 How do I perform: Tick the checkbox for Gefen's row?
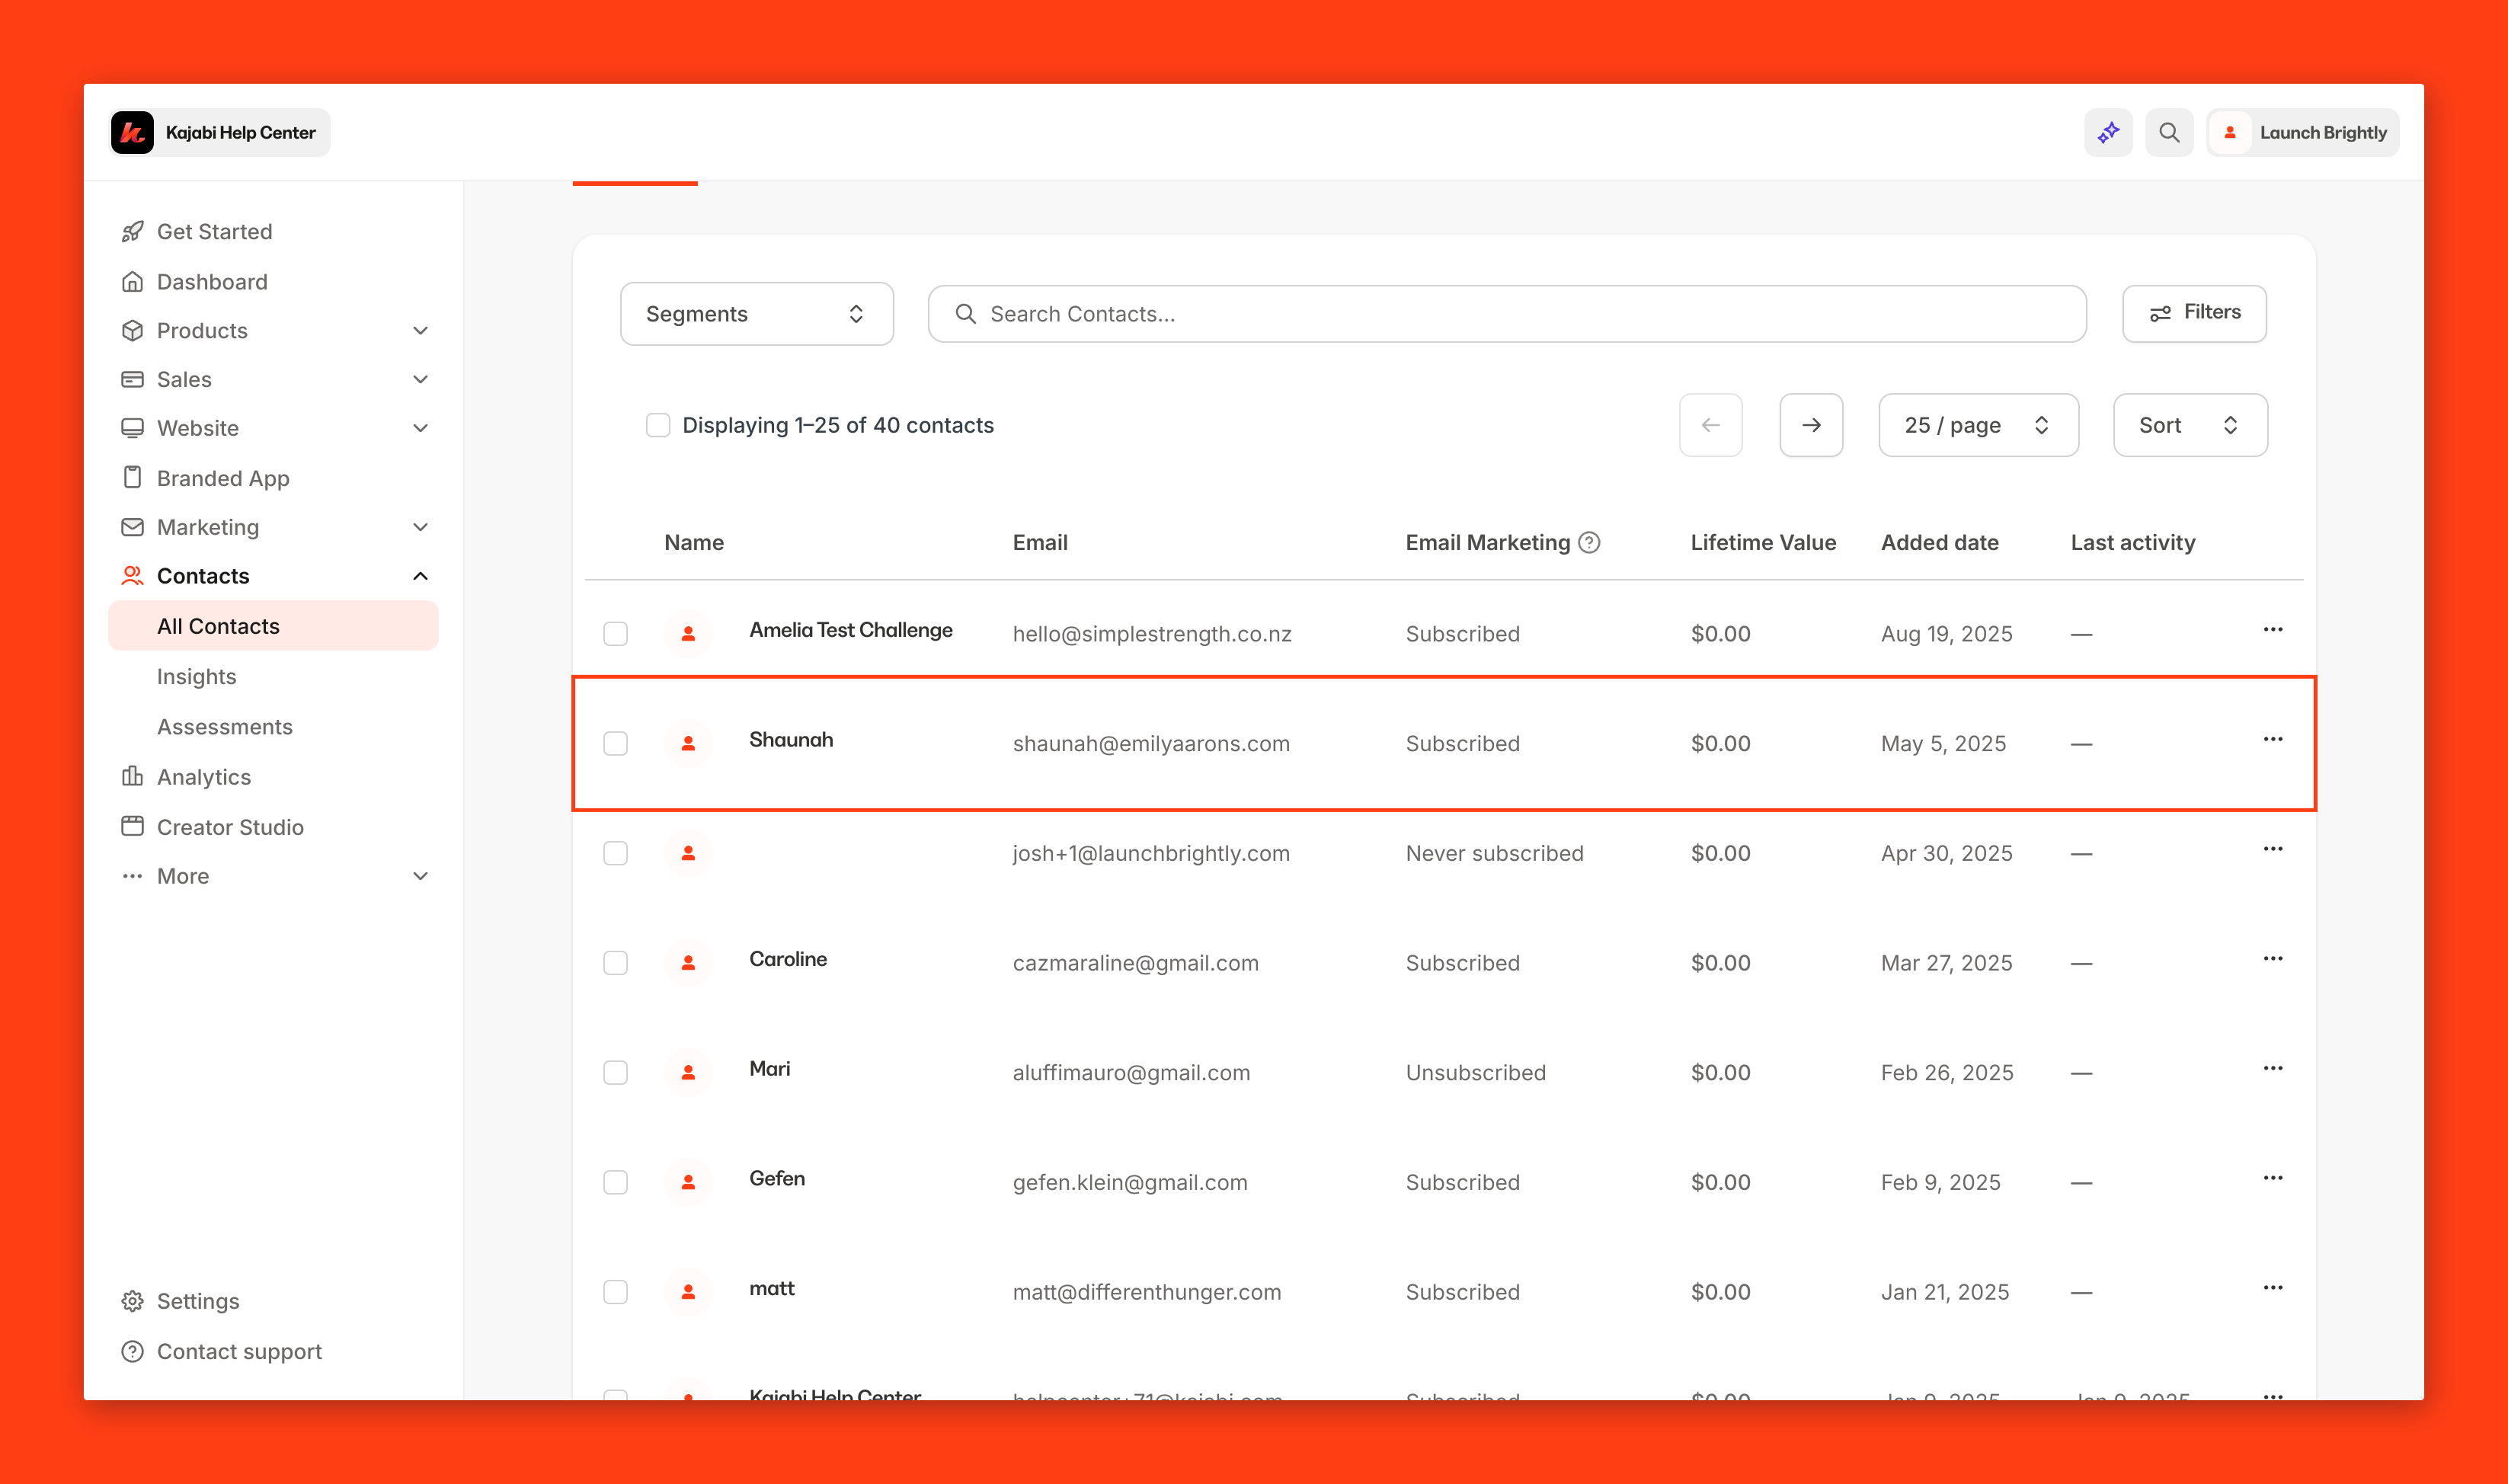615,1182
